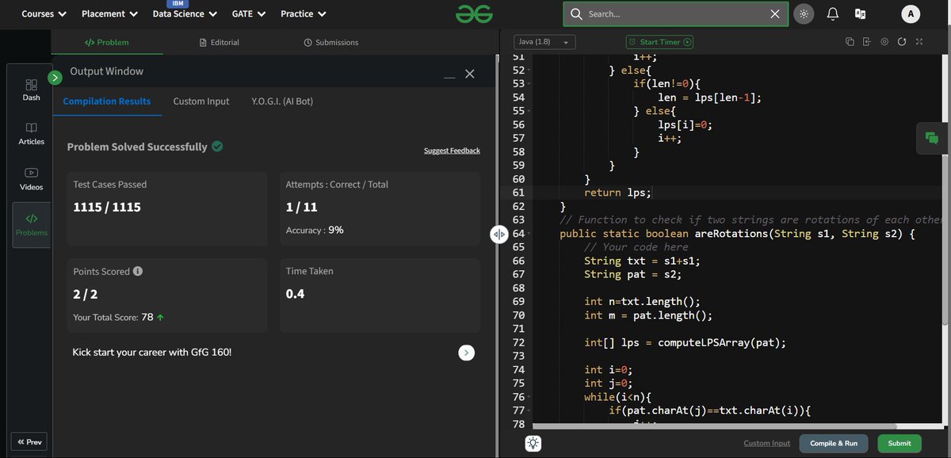Click the Compile & Run button
This screenshot has height=458, width=951.
[834, 444]
